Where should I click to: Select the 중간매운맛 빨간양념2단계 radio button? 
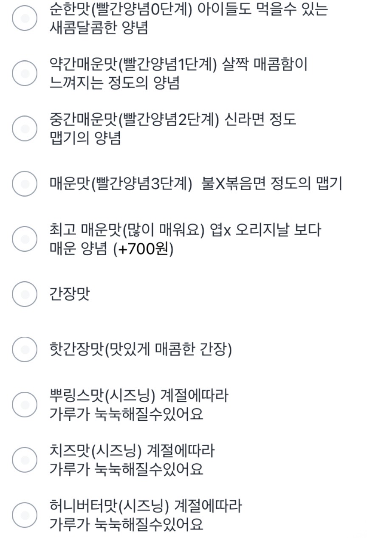(x=25, y=128)
